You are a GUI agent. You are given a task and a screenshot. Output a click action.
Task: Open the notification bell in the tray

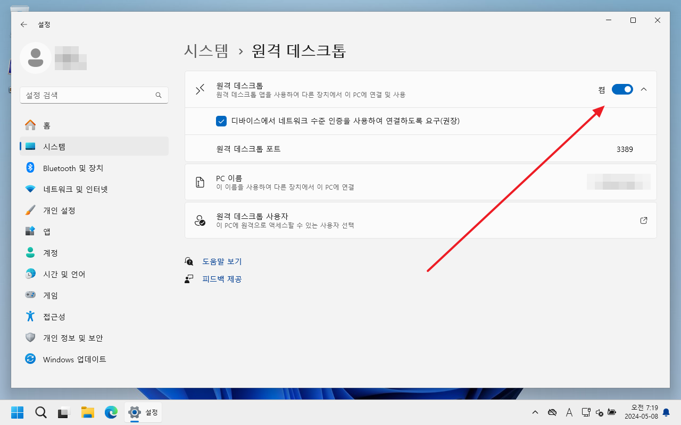tap(667, 412)
